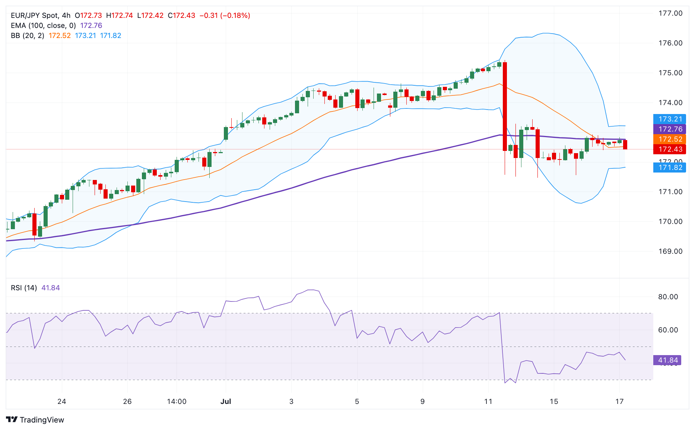Click the red 172.43 current price tag
Image resolution: width=695 pixels, height=430 pixels.
pyautogui.click(x=670, y=149)
